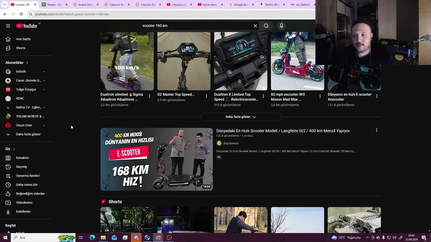431x242 pixels.
Task: Expand Abonelikler section header
Action: point(16,63)
